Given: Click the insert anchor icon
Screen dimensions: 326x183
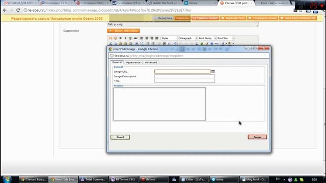Looking at the screenshot, I should (x=197, y=44).
